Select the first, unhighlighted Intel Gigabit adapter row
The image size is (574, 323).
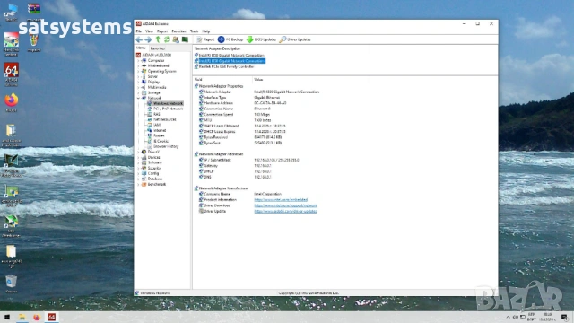230,56
